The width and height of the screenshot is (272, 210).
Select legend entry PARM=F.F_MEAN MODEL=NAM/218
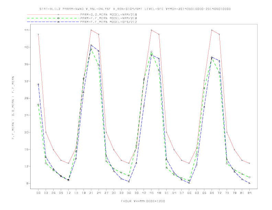109,18
